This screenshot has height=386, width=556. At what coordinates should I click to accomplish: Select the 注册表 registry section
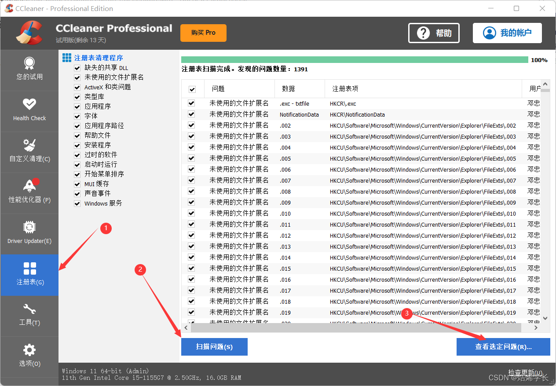(29, 275)
